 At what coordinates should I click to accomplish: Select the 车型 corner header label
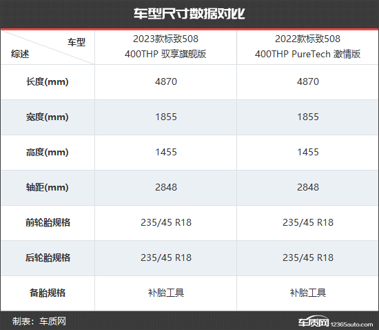point(76,42)
